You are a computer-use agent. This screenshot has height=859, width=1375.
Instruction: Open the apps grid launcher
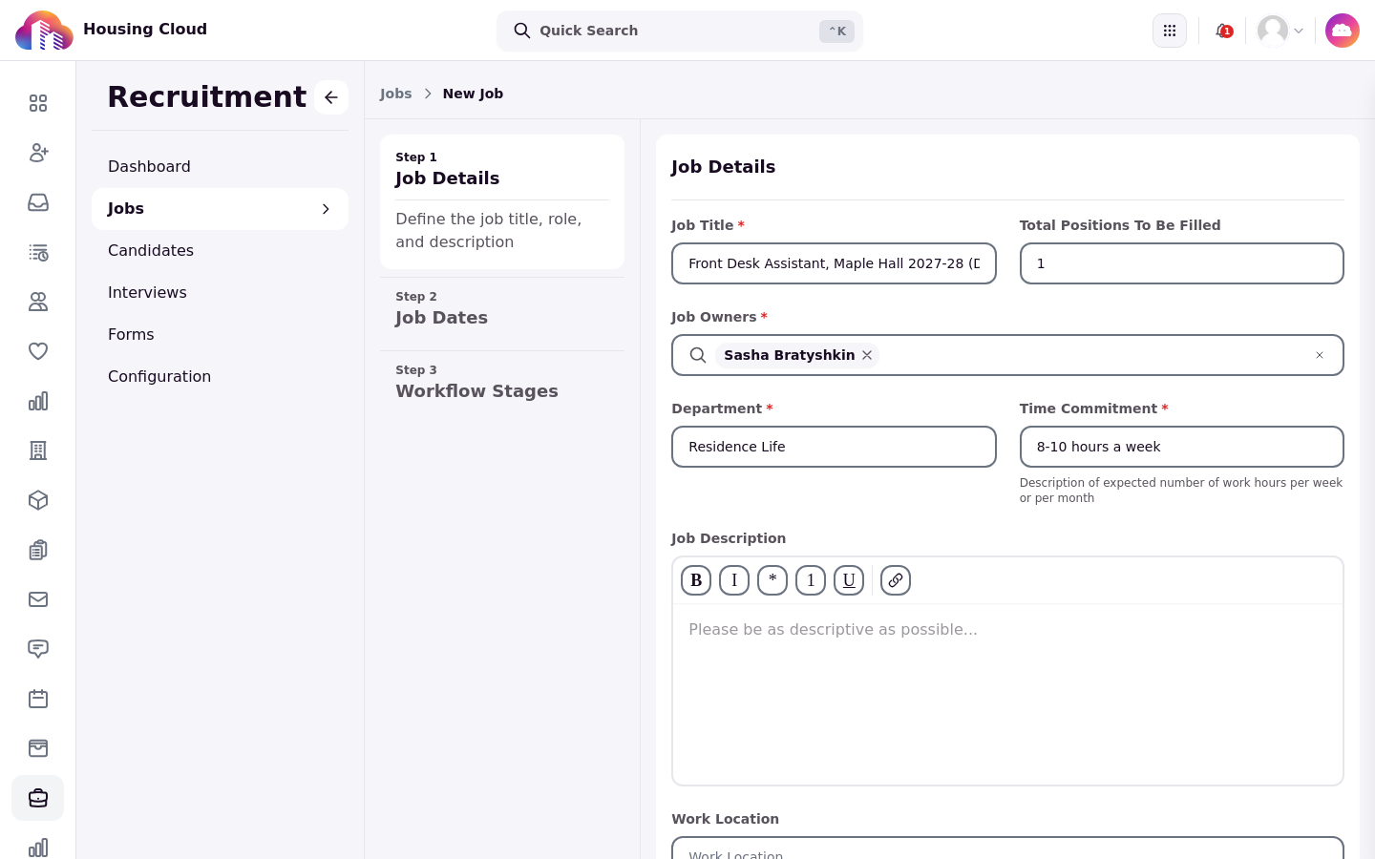tap(1170, 31)
